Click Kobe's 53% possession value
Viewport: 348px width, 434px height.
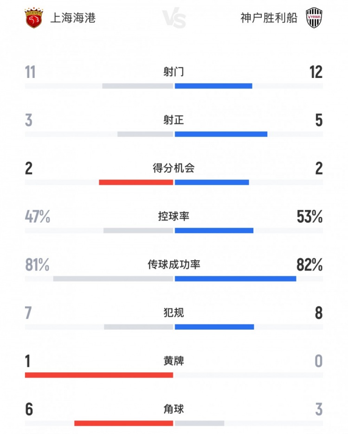[x=309, y=217]
